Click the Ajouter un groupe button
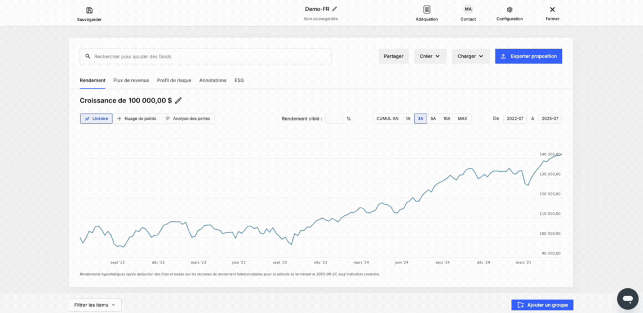The width and height of the screenshot is (643, 313). (x=542, y=305)
